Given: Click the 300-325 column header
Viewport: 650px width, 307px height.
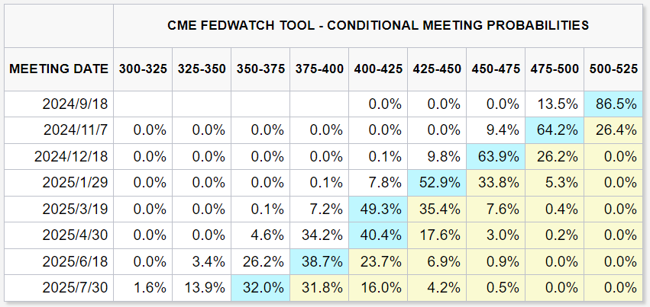Looking at the screenshot, I should [143, 69].
